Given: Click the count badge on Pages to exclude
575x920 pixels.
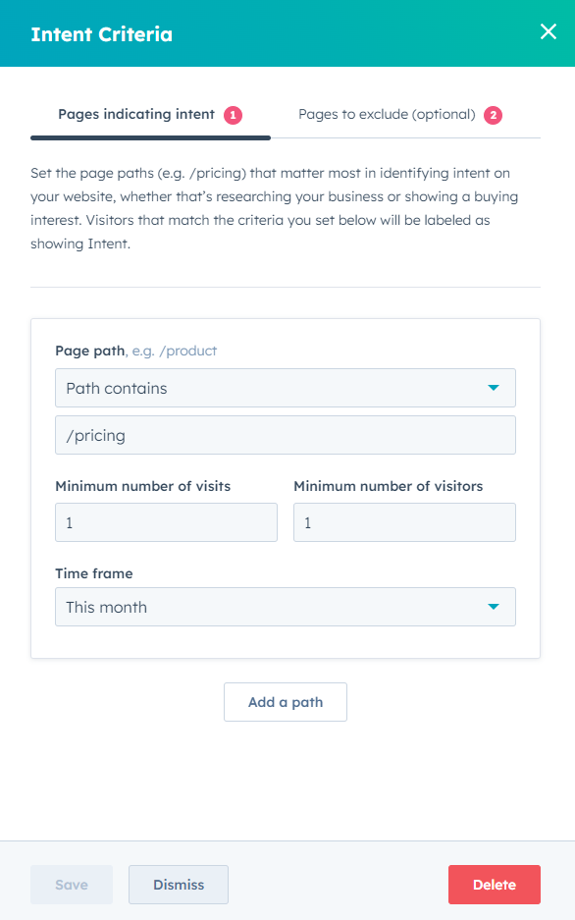Looking at the screenshot, I should [x=492, y=114].
